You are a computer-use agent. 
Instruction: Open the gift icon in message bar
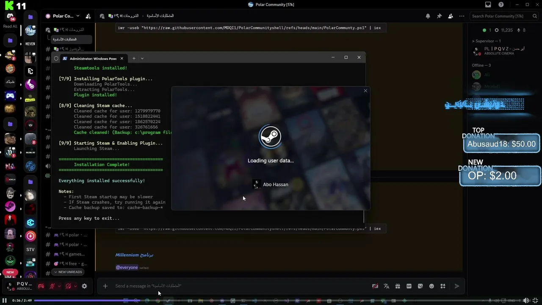click(398, 286)
